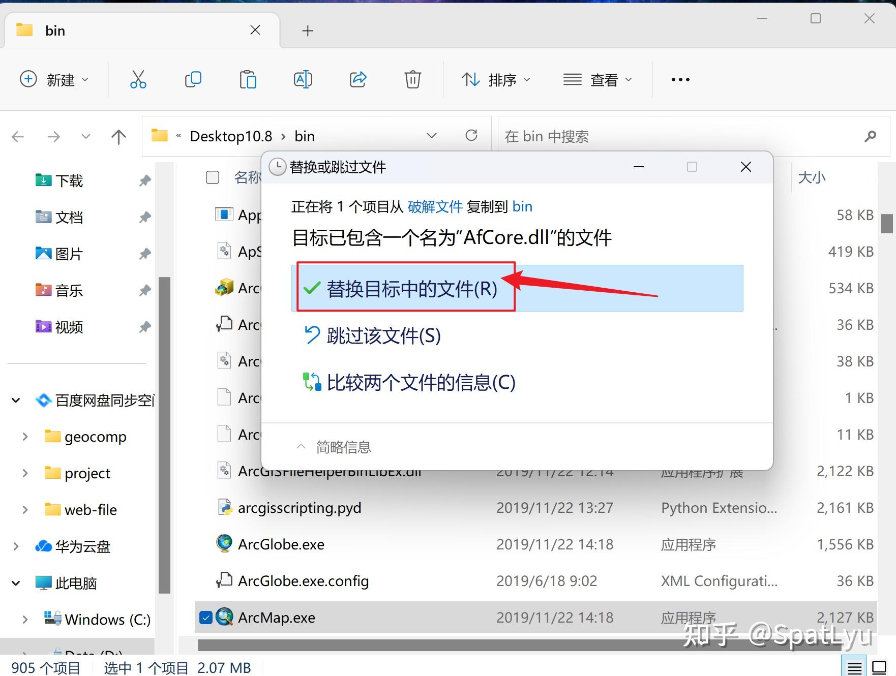Image resolution: width=896 pixels, height=676 pixels.
Task: Expand the Huawei Cloud node
Action: 16,546
